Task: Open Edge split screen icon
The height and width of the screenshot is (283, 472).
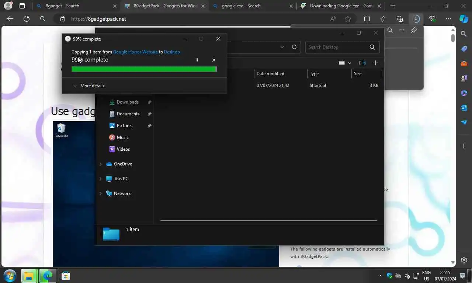Action: (367, 19)
